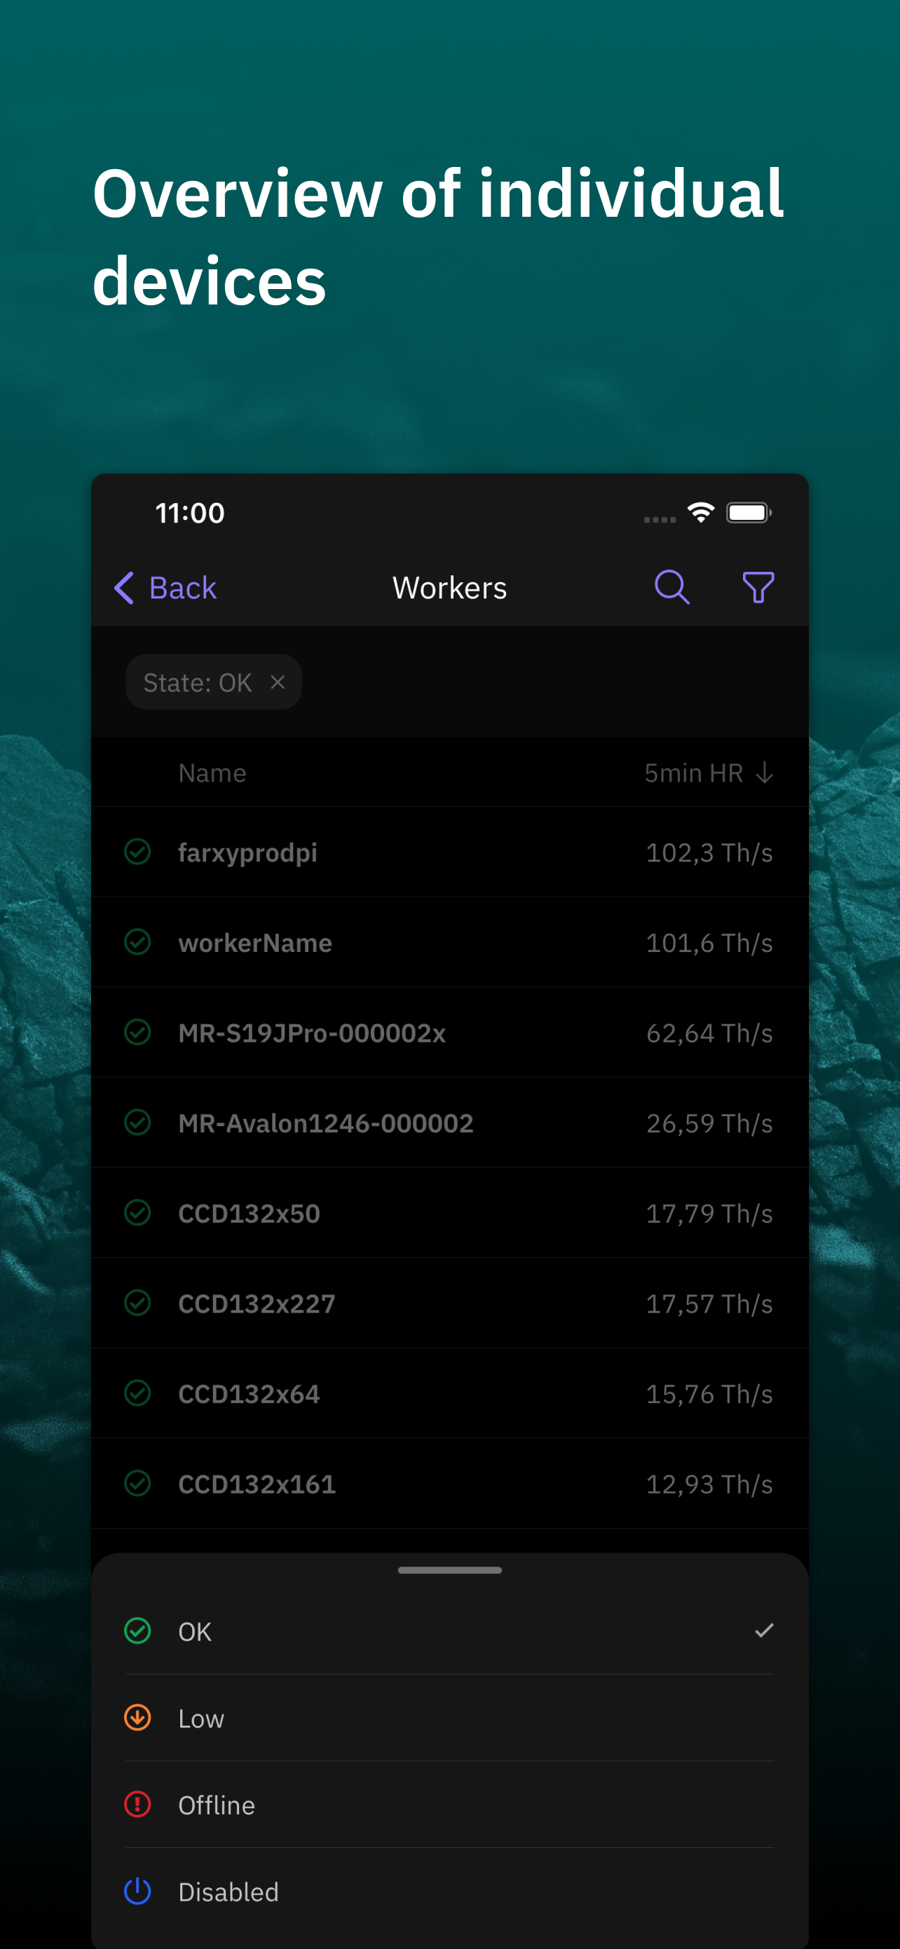The width and height of the screenshot is (900, 1949).
Task: Click status icon next to CCD132x161
Action: tap(137, 1482)
